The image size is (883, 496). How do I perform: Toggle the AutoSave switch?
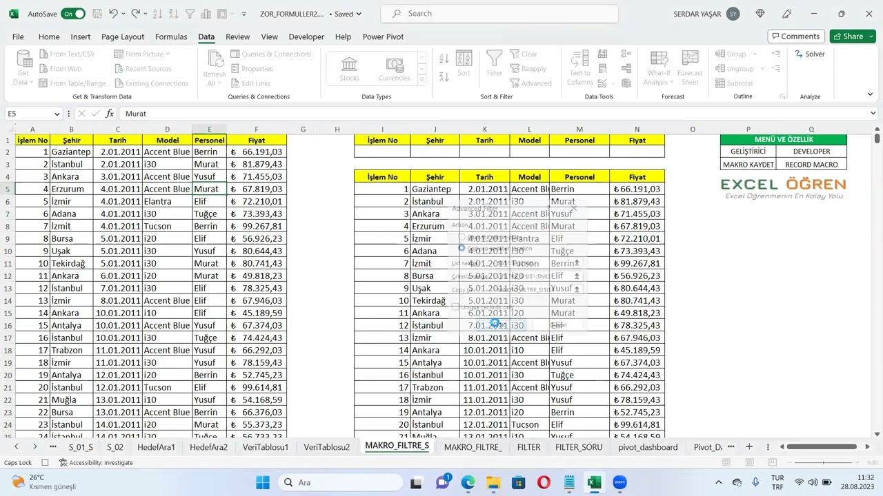coord(73,14)
